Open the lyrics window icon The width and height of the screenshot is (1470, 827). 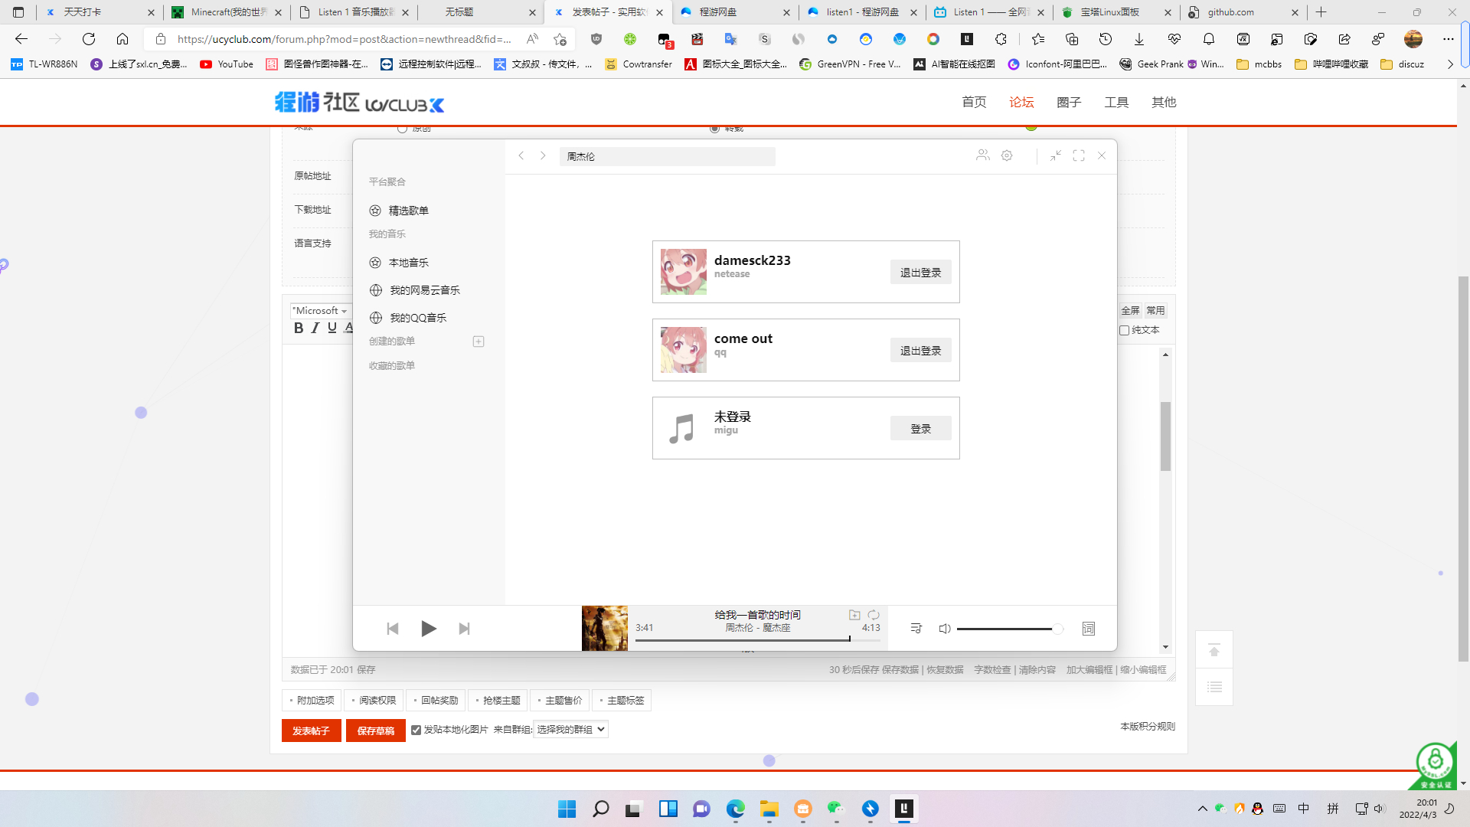click(x=1089, y=629)
